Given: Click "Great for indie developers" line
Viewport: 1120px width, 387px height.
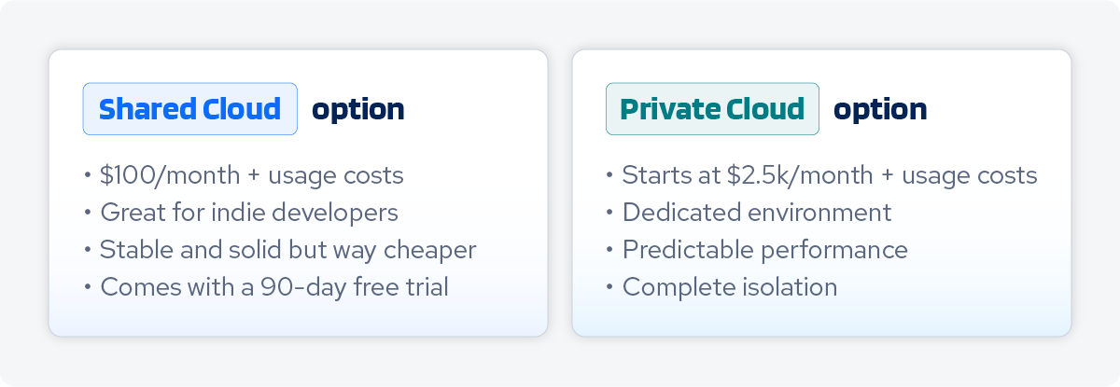Looking at the screenshot, I should [x=249, y=212].
